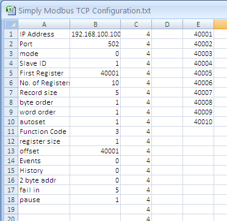Click the 'word order' cell

coord(44,112)
